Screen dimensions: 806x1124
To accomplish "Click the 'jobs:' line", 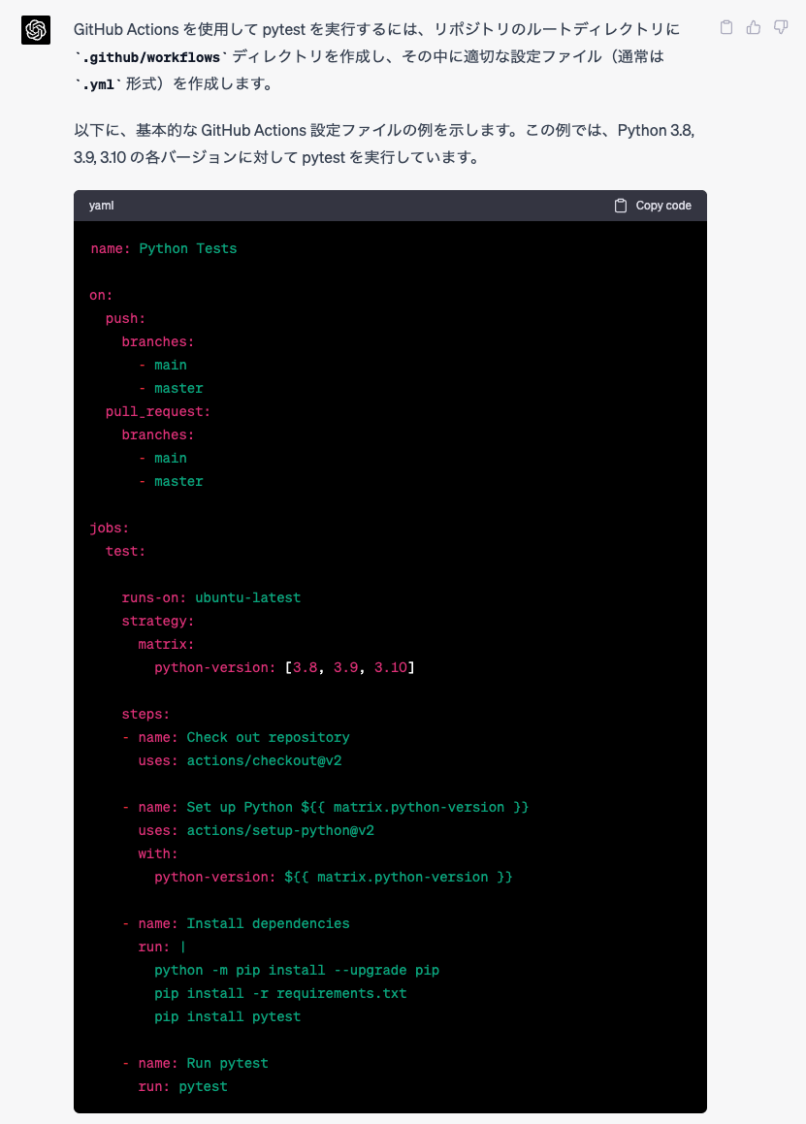I will 109,528.
